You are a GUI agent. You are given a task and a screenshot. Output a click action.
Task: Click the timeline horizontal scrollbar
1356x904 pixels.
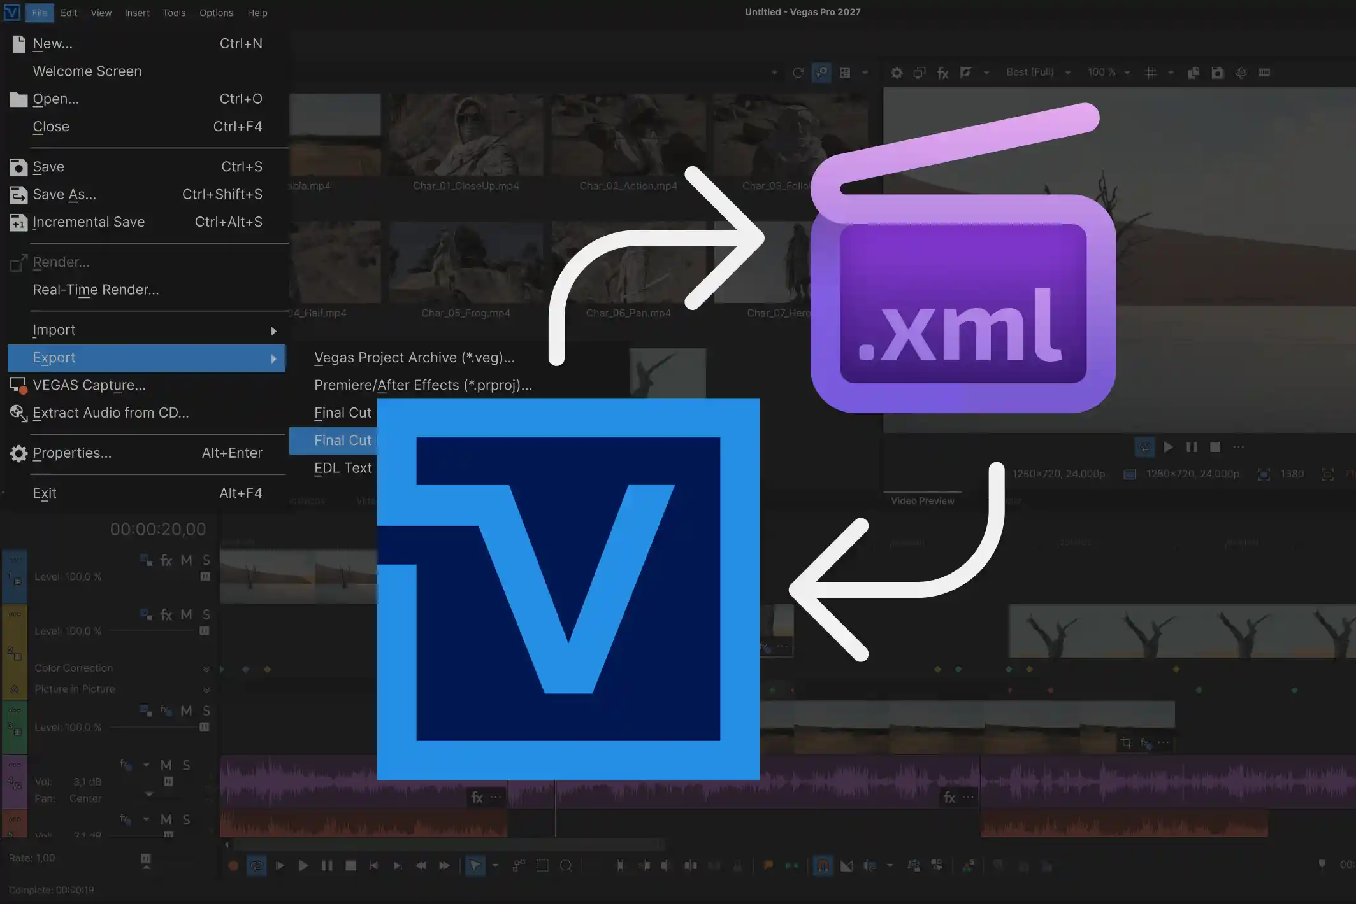[x=449, y=845]
